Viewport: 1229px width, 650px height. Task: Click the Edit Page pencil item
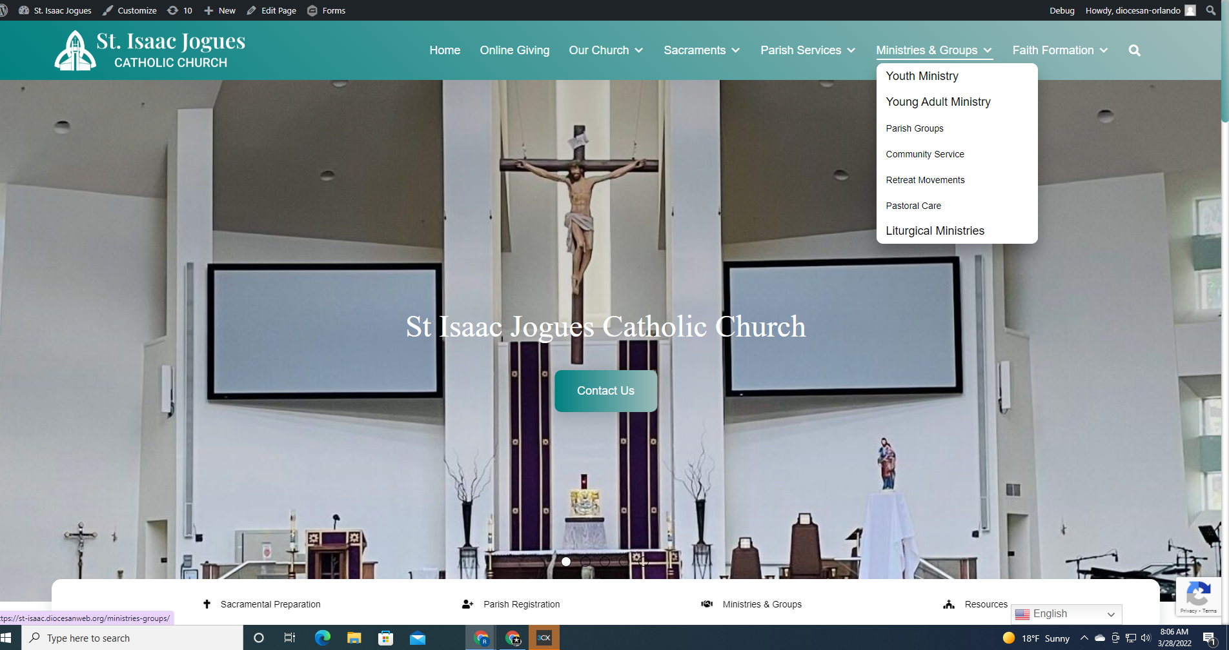click(272, 10)
